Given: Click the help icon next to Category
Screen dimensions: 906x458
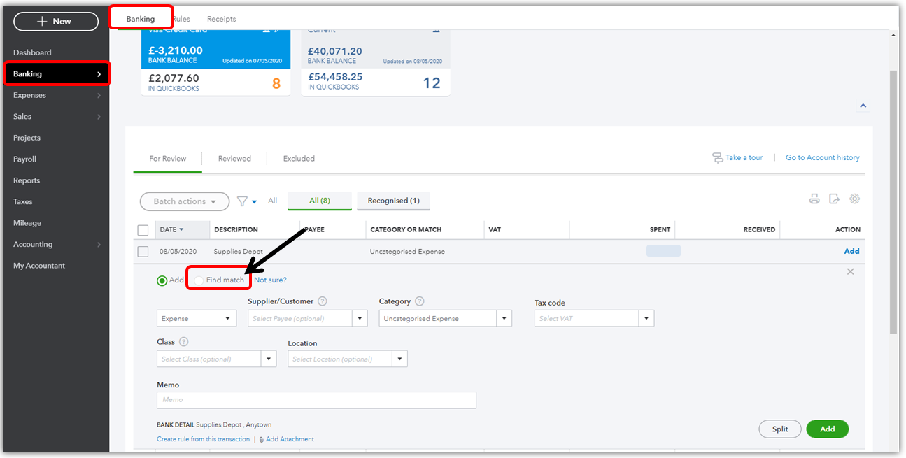Looking at the screenshot, I should (420, 301).
